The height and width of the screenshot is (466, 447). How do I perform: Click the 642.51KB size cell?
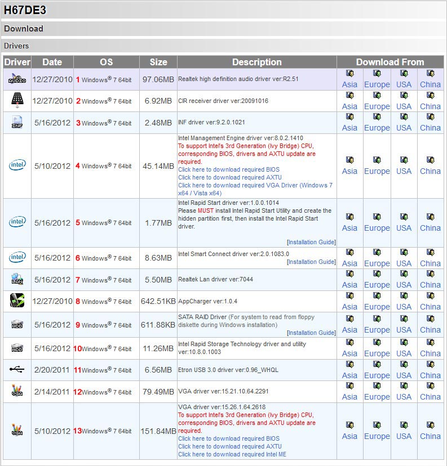[x=158, y=301]
